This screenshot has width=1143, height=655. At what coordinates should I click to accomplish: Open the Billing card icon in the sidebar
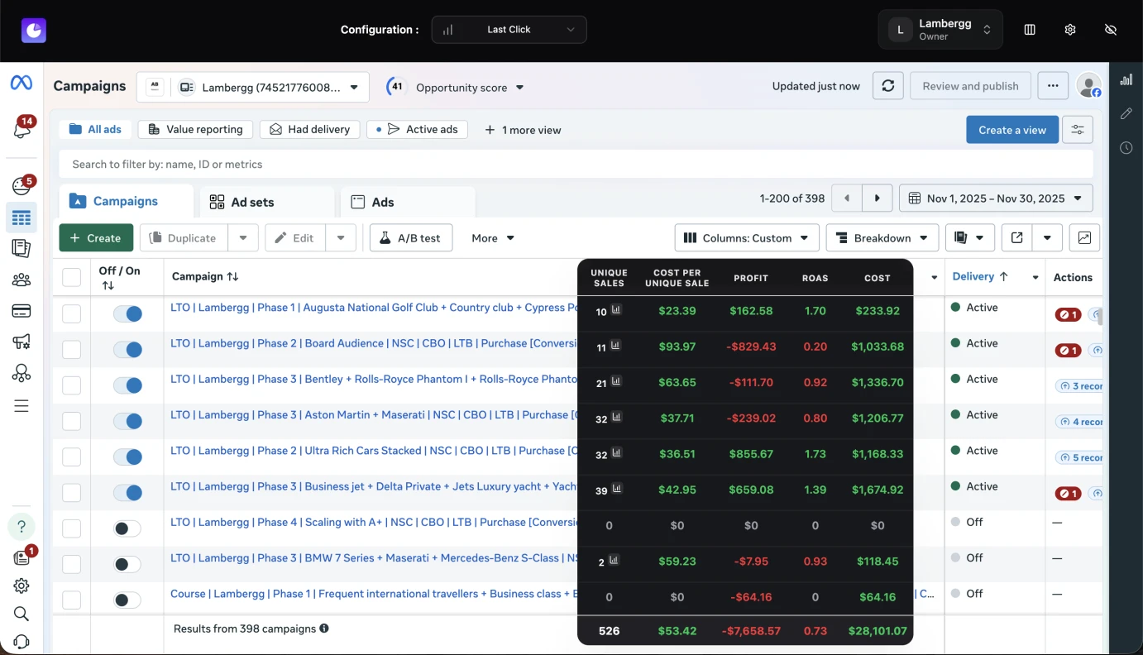(22, 310)
